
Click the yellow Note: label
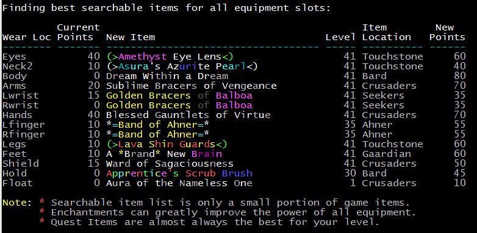coord(17,203)
